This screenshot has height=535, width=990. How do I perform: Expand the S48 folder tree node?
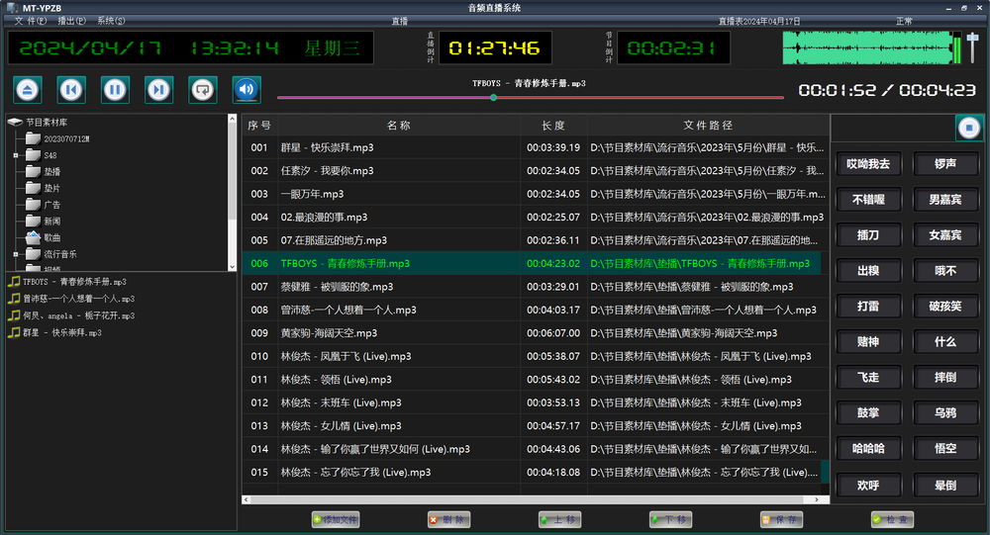click(x=16, y=155)
